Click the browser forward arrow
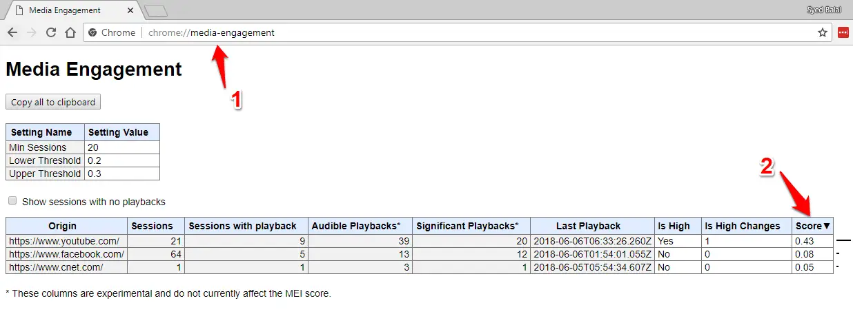 click(31, 32)
